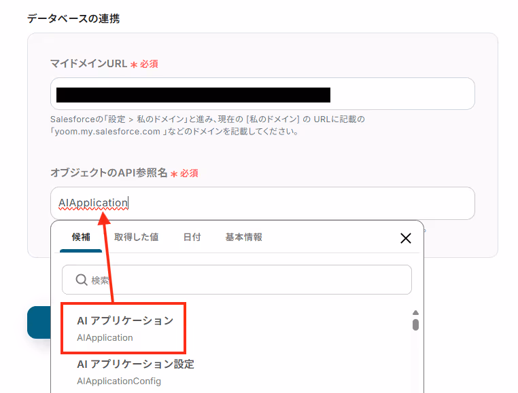The height and width of the screenshot is (393, 518).
Task: Choose the AI アプリケーション設定 candidate
Action: pyautogui.click(x=135, y=372)
